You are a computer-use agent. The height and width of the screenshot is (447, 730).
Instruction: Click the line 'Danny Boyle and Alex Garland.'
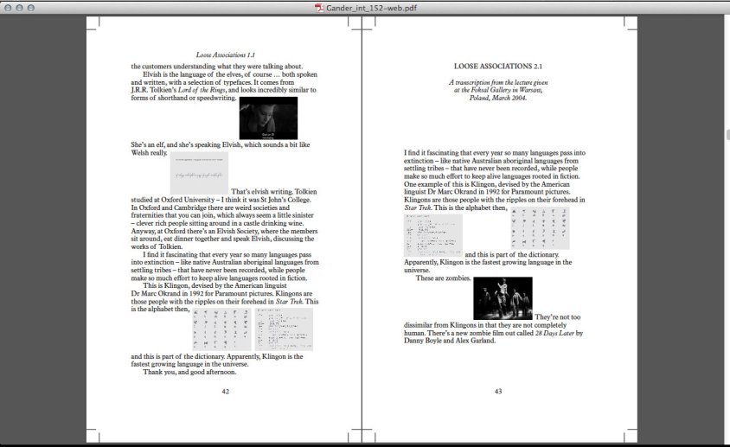(450, 341)
